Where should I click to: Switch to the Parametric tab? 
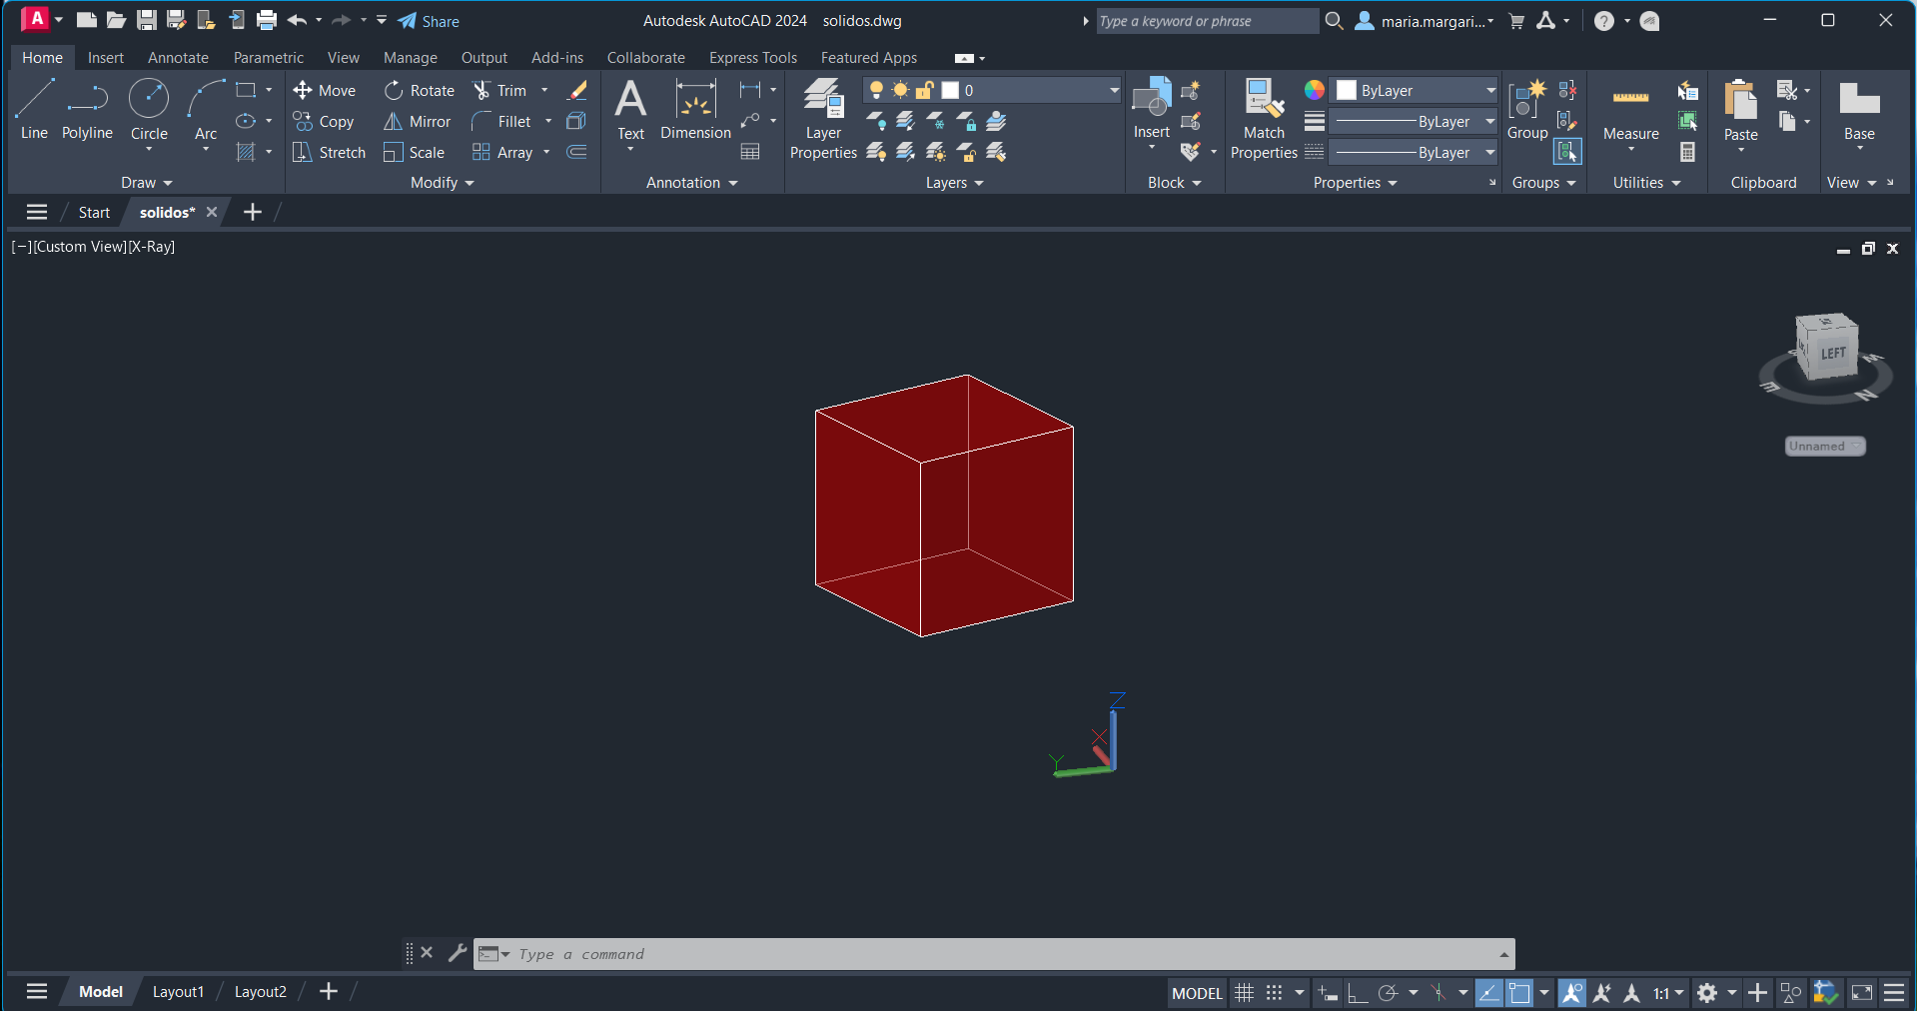click(269, 58)
